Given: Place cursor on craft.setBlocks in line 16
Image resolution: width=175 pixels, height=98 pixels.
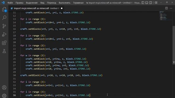Looking at the screenshot, I should pyautogui.click(x=30, y=29).
